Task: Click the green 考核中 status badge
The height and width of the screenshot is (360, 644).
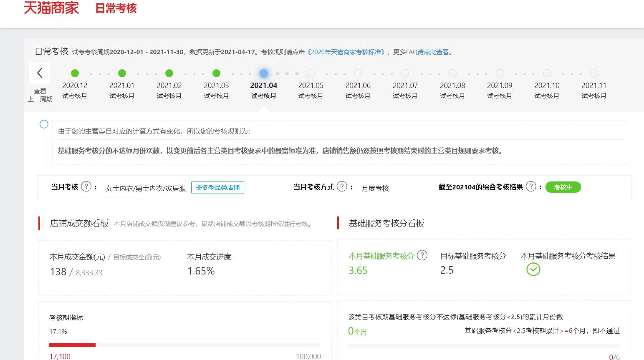Action: tap(563, 187)
